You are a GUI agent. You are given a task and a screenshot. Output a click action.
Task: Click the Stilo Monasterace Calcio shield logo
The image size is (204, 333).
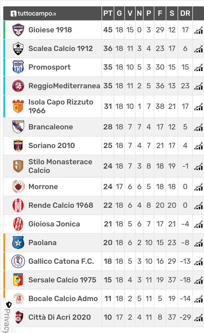click(18, 166)
